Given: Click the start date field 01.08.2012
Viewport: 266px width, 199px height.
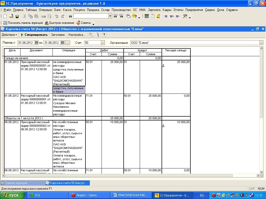Looking at the screenshot, I should (x=26, y=43).
